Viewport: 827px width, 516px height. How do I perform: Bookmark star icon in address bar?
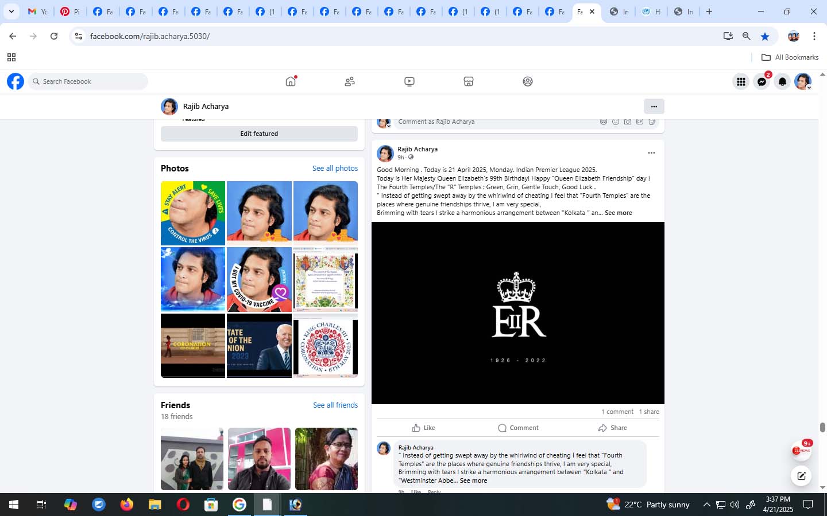click(765, 36)
